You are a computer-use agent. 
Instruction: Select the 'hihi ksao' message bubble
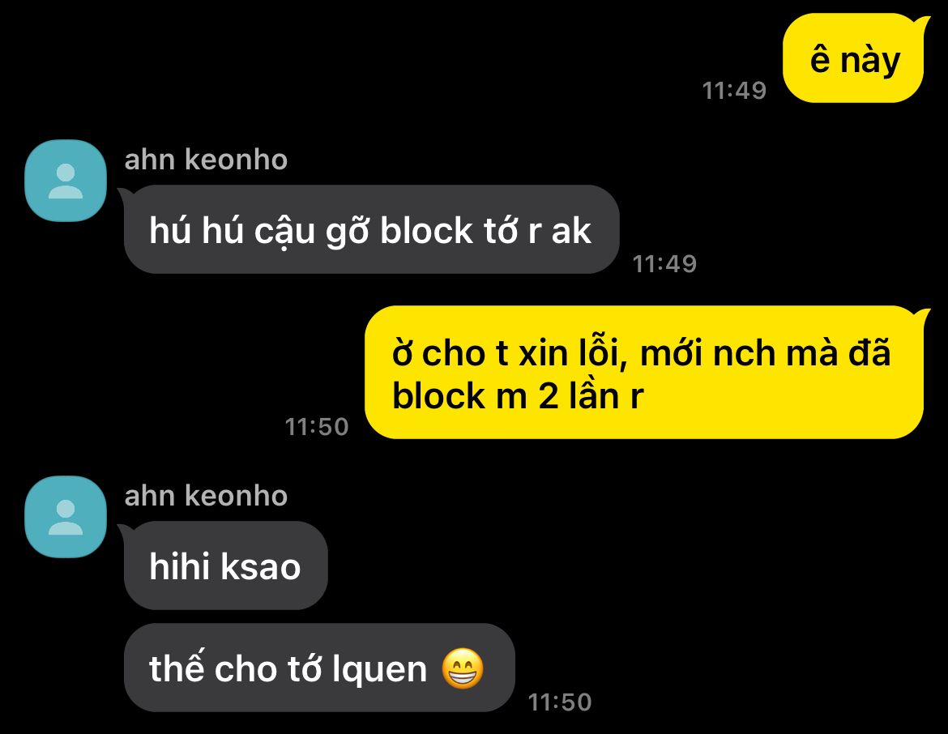pos(224,566)
